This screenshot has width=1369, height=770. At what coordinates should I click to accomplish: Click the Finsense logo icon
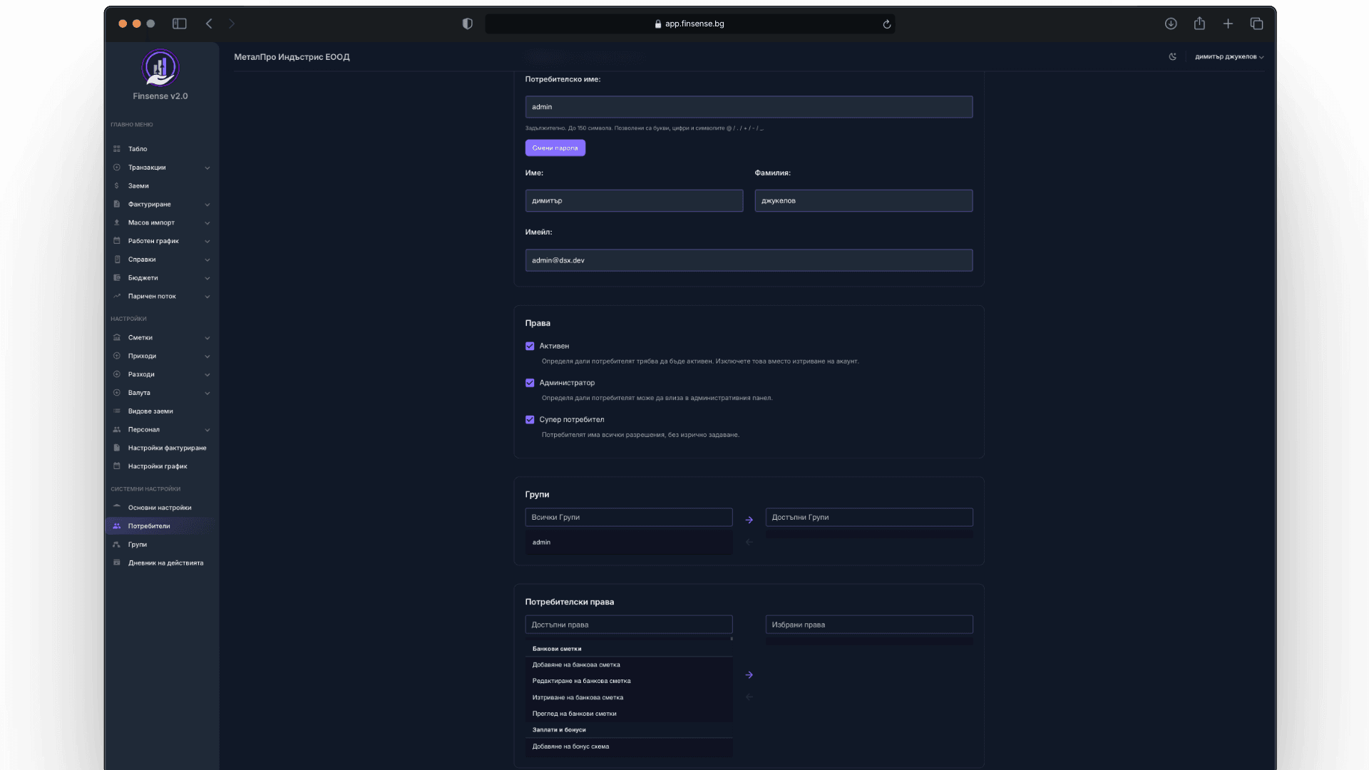pos(160,68)
